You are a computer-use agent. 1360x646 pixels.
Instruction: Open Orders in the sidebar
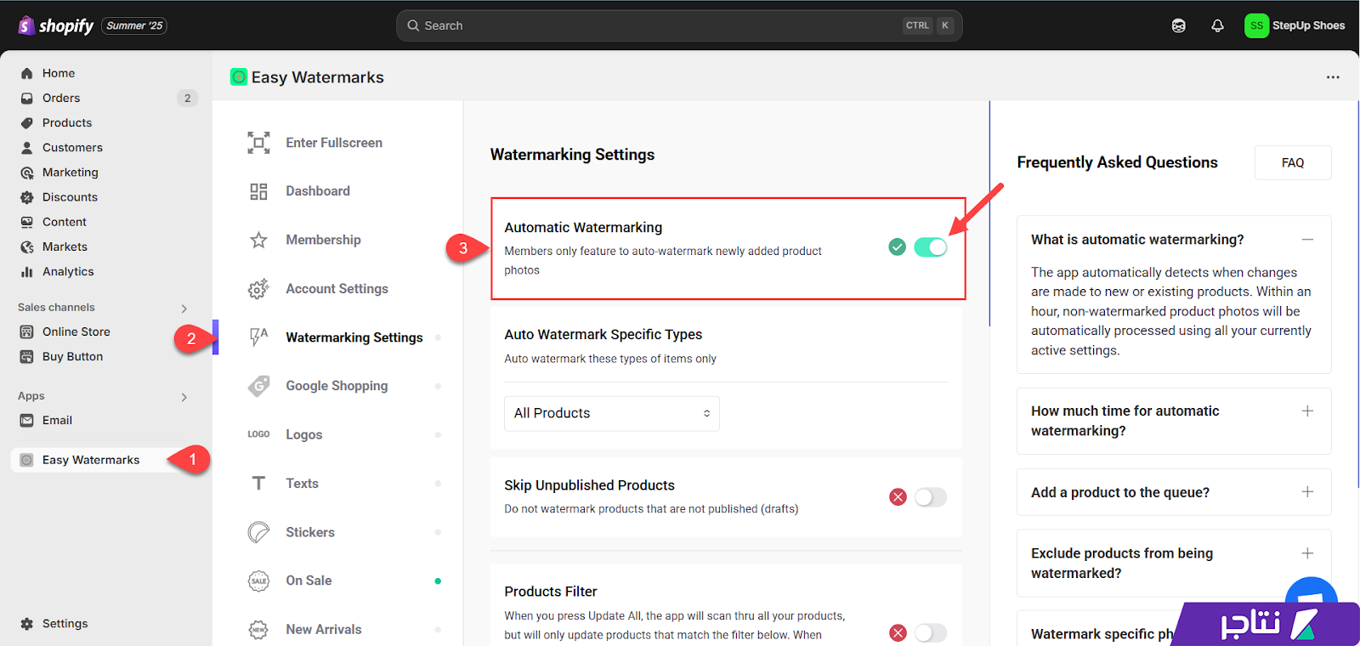[x=61, y=98]
